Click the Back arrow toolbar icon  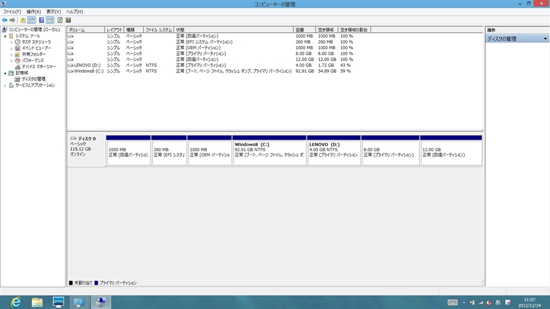tap(5, 20)
